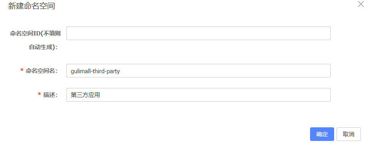
Task: Click the 'ID' letters in the first label
Action: coord(37,33)
